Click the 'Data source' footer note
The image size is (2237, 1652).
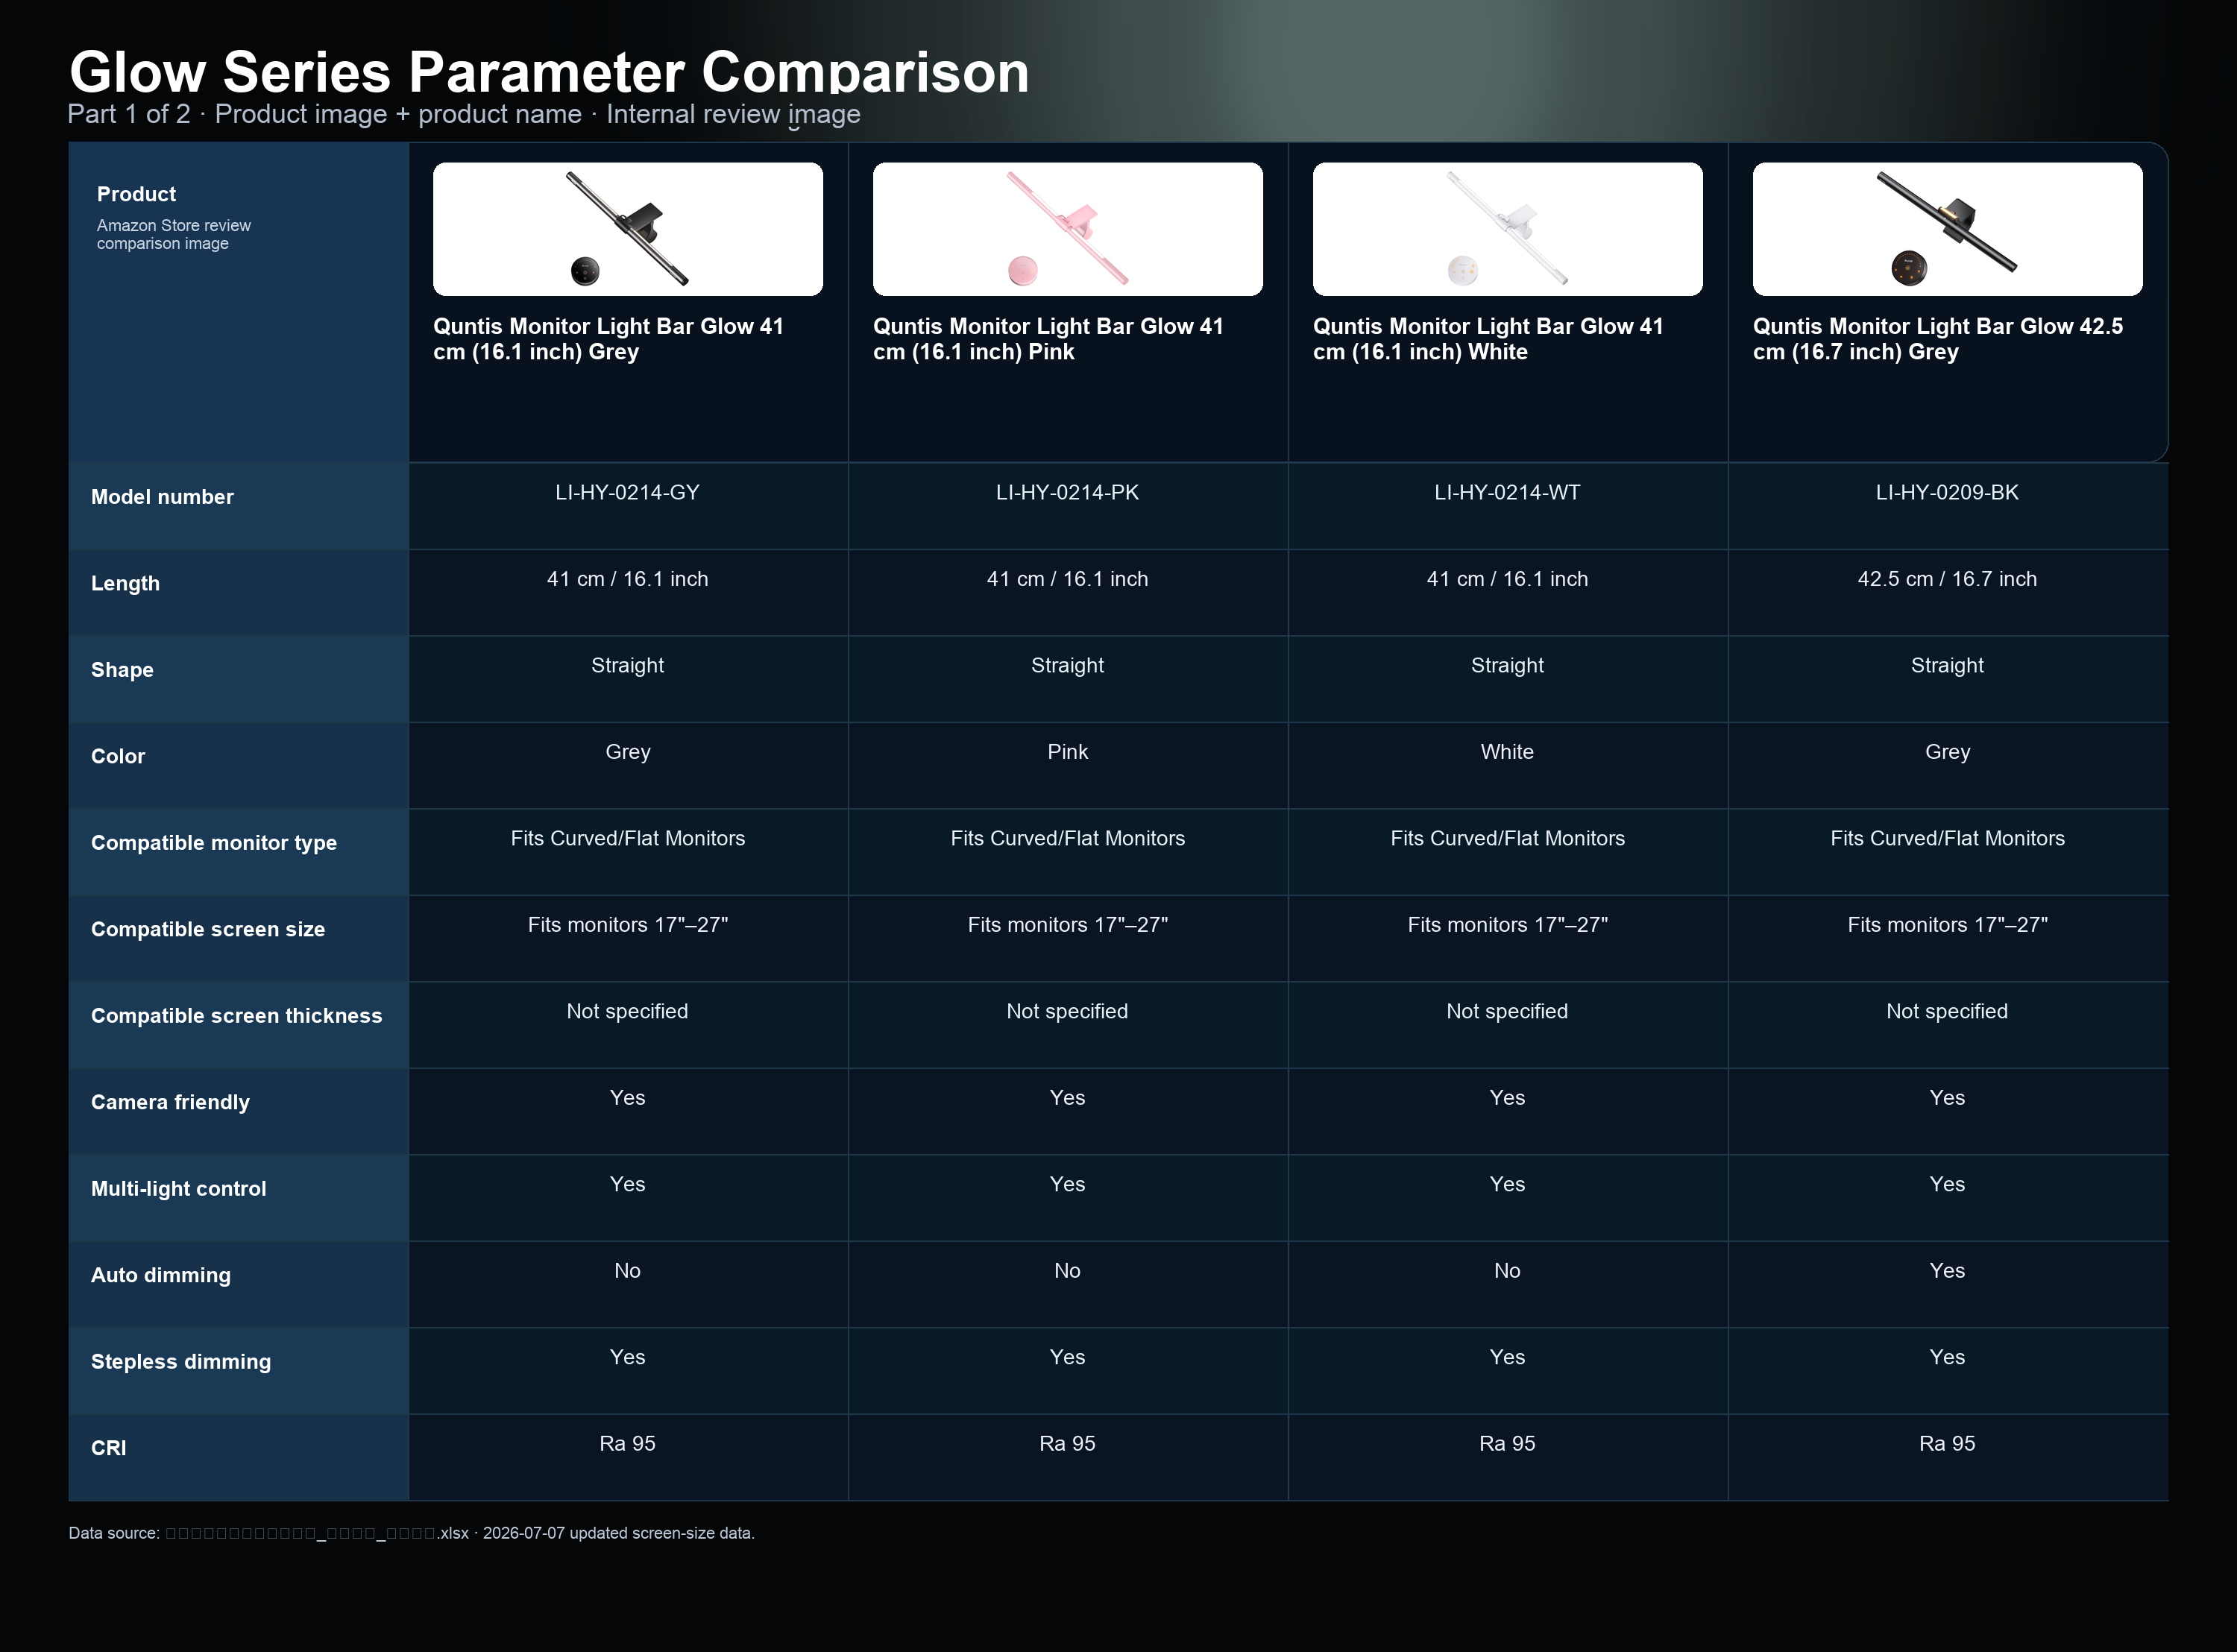pos(411,1533)
